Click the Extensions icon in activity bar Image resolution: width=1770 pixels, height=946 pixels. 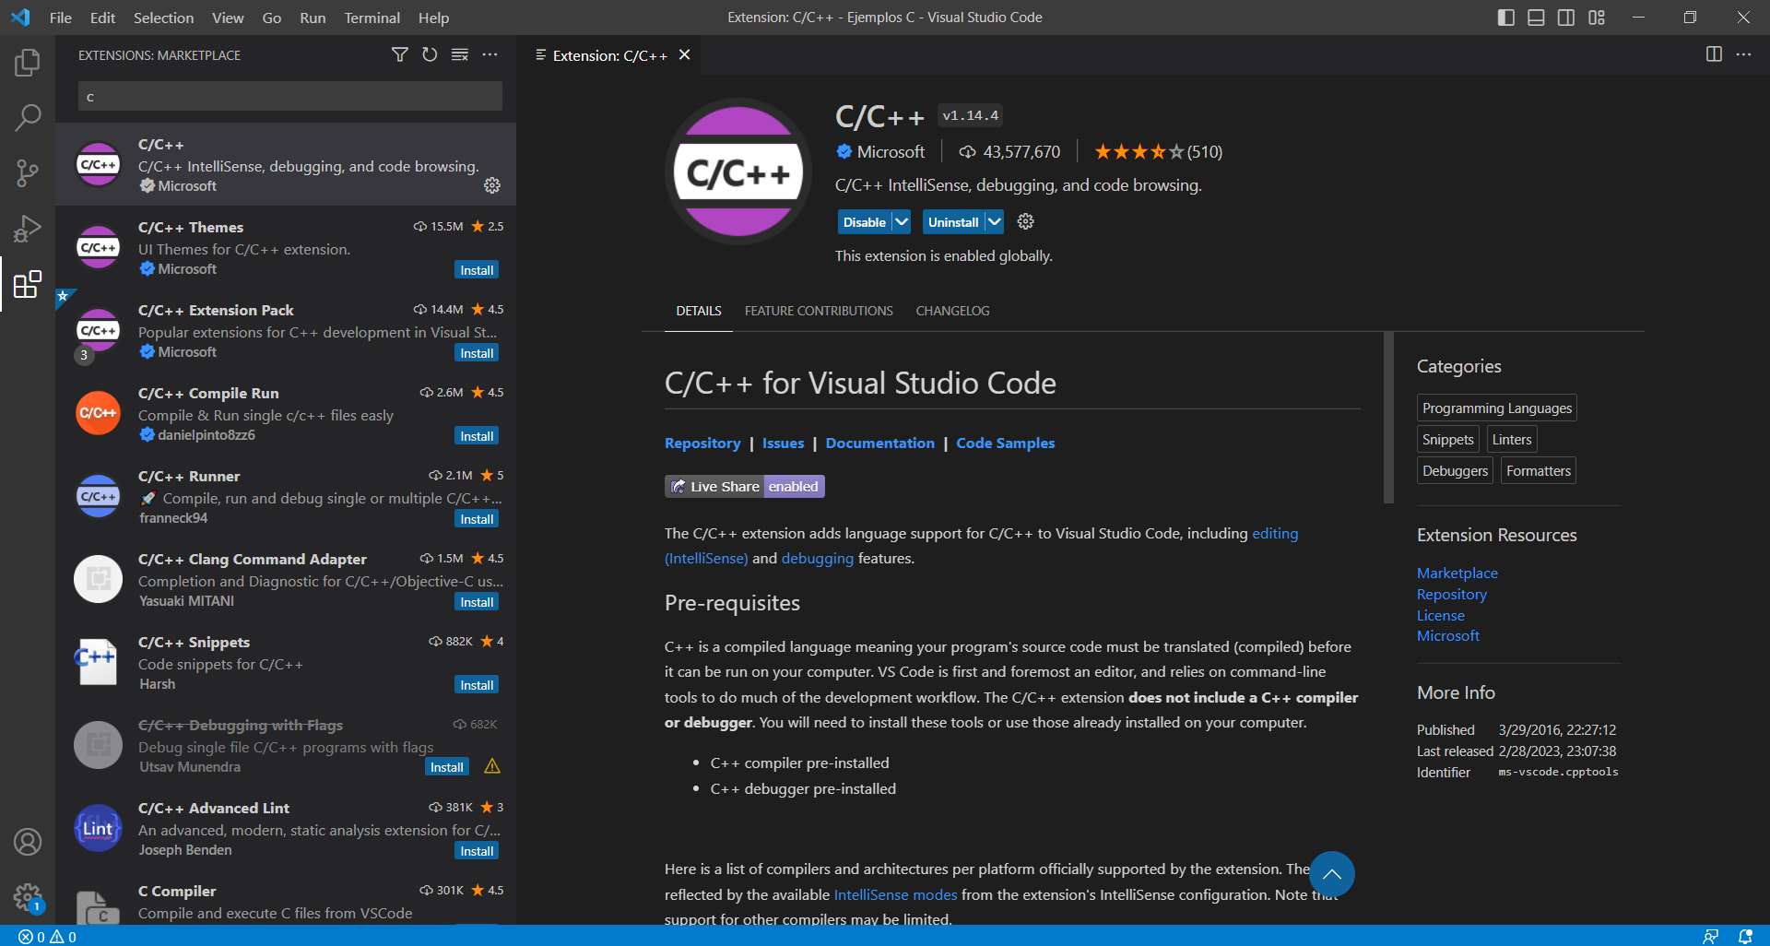tap(28, 286)
